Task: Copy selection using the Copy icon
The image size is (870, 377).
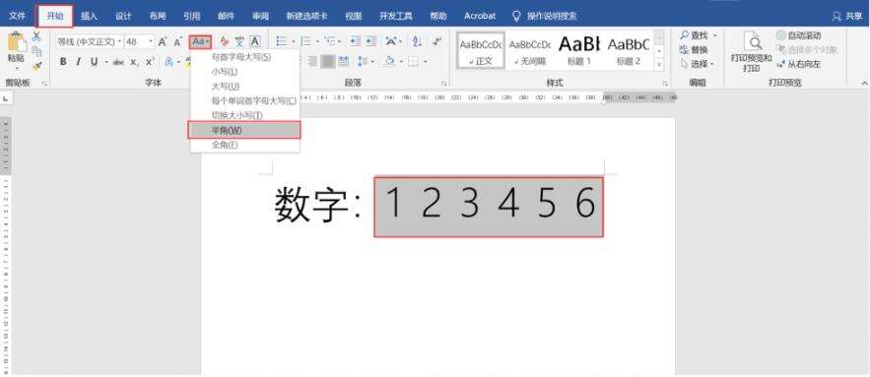Action: 36,51
